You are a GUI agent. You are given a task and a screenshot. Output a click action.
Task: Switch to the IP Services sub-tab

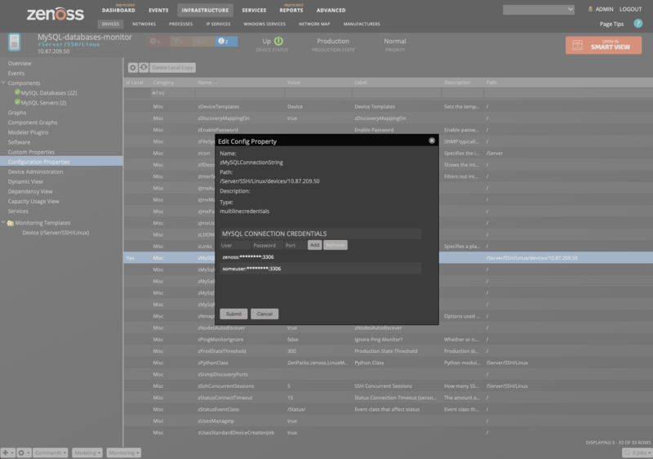click(218, 25)
